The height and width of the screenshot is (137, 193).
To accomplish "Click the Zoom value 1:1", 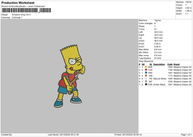I will click(187, 14).
